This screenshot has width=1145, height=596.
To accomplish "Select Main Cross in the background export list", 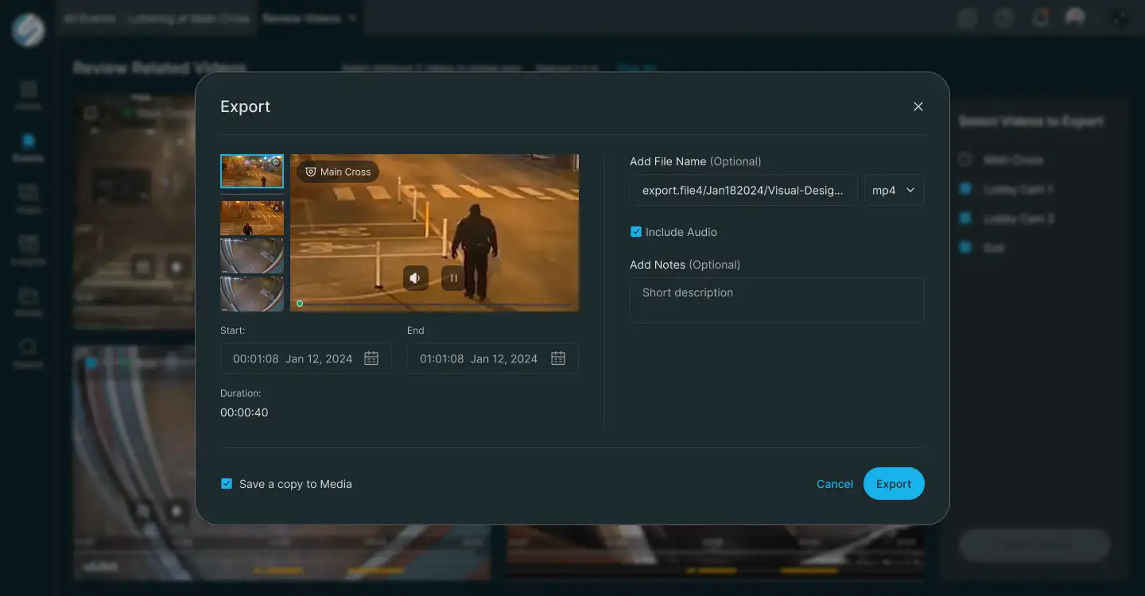I will [965, 160].
